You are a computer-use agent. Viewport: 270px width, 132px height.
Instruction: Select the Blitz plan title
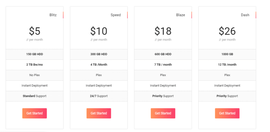pos(53,15)
